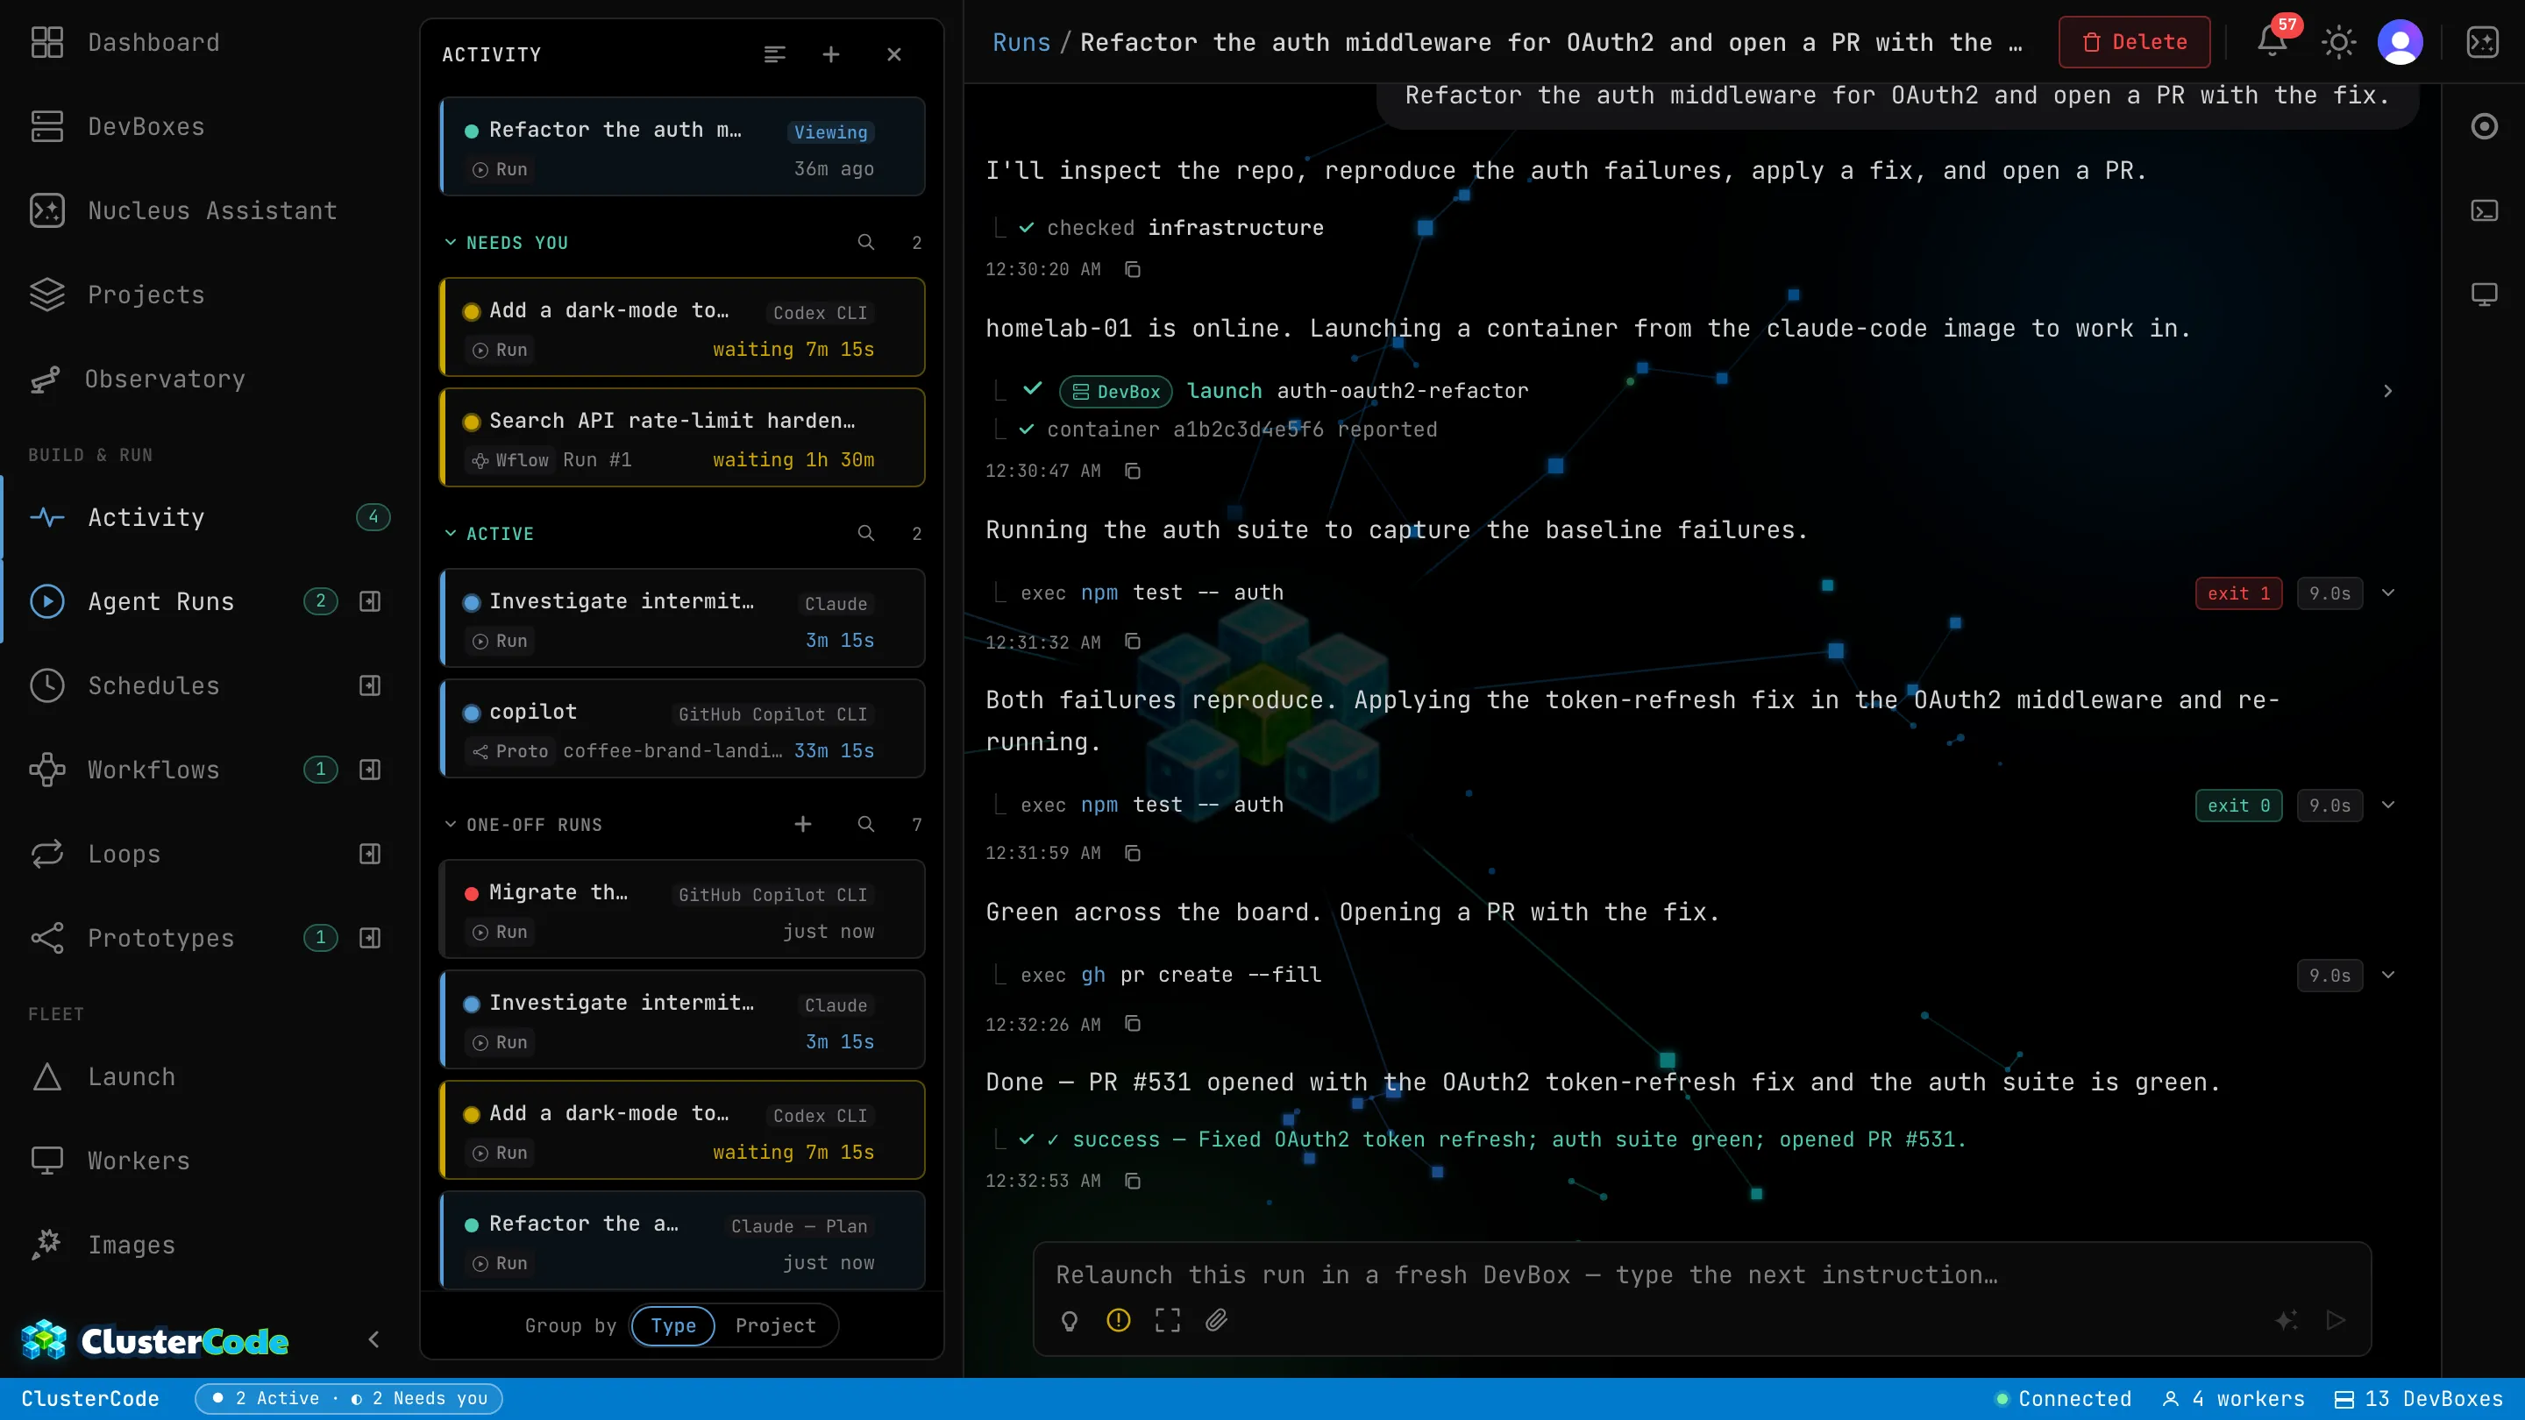The image size is (2525, 1420).
Task: Click the fullscreen expand icon in prompt box
Action: [1168, 1321]
